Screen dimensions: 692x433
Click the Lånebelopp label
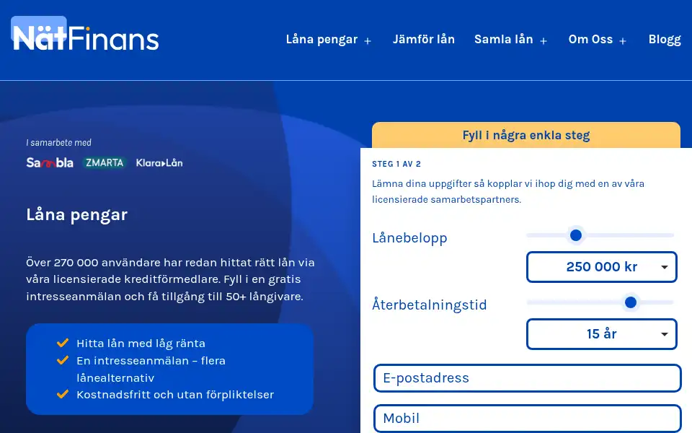pyautogui.click(x=409, y=237)
